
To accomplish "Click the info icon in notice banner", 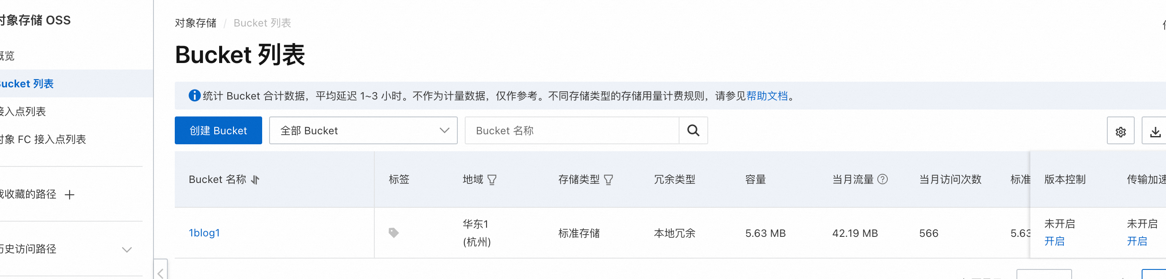I will tap(195, 96).
